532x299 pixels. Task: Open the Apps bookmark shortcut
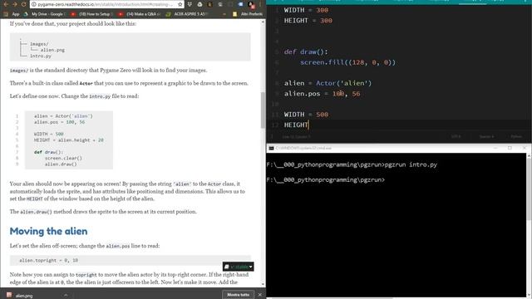12,14
